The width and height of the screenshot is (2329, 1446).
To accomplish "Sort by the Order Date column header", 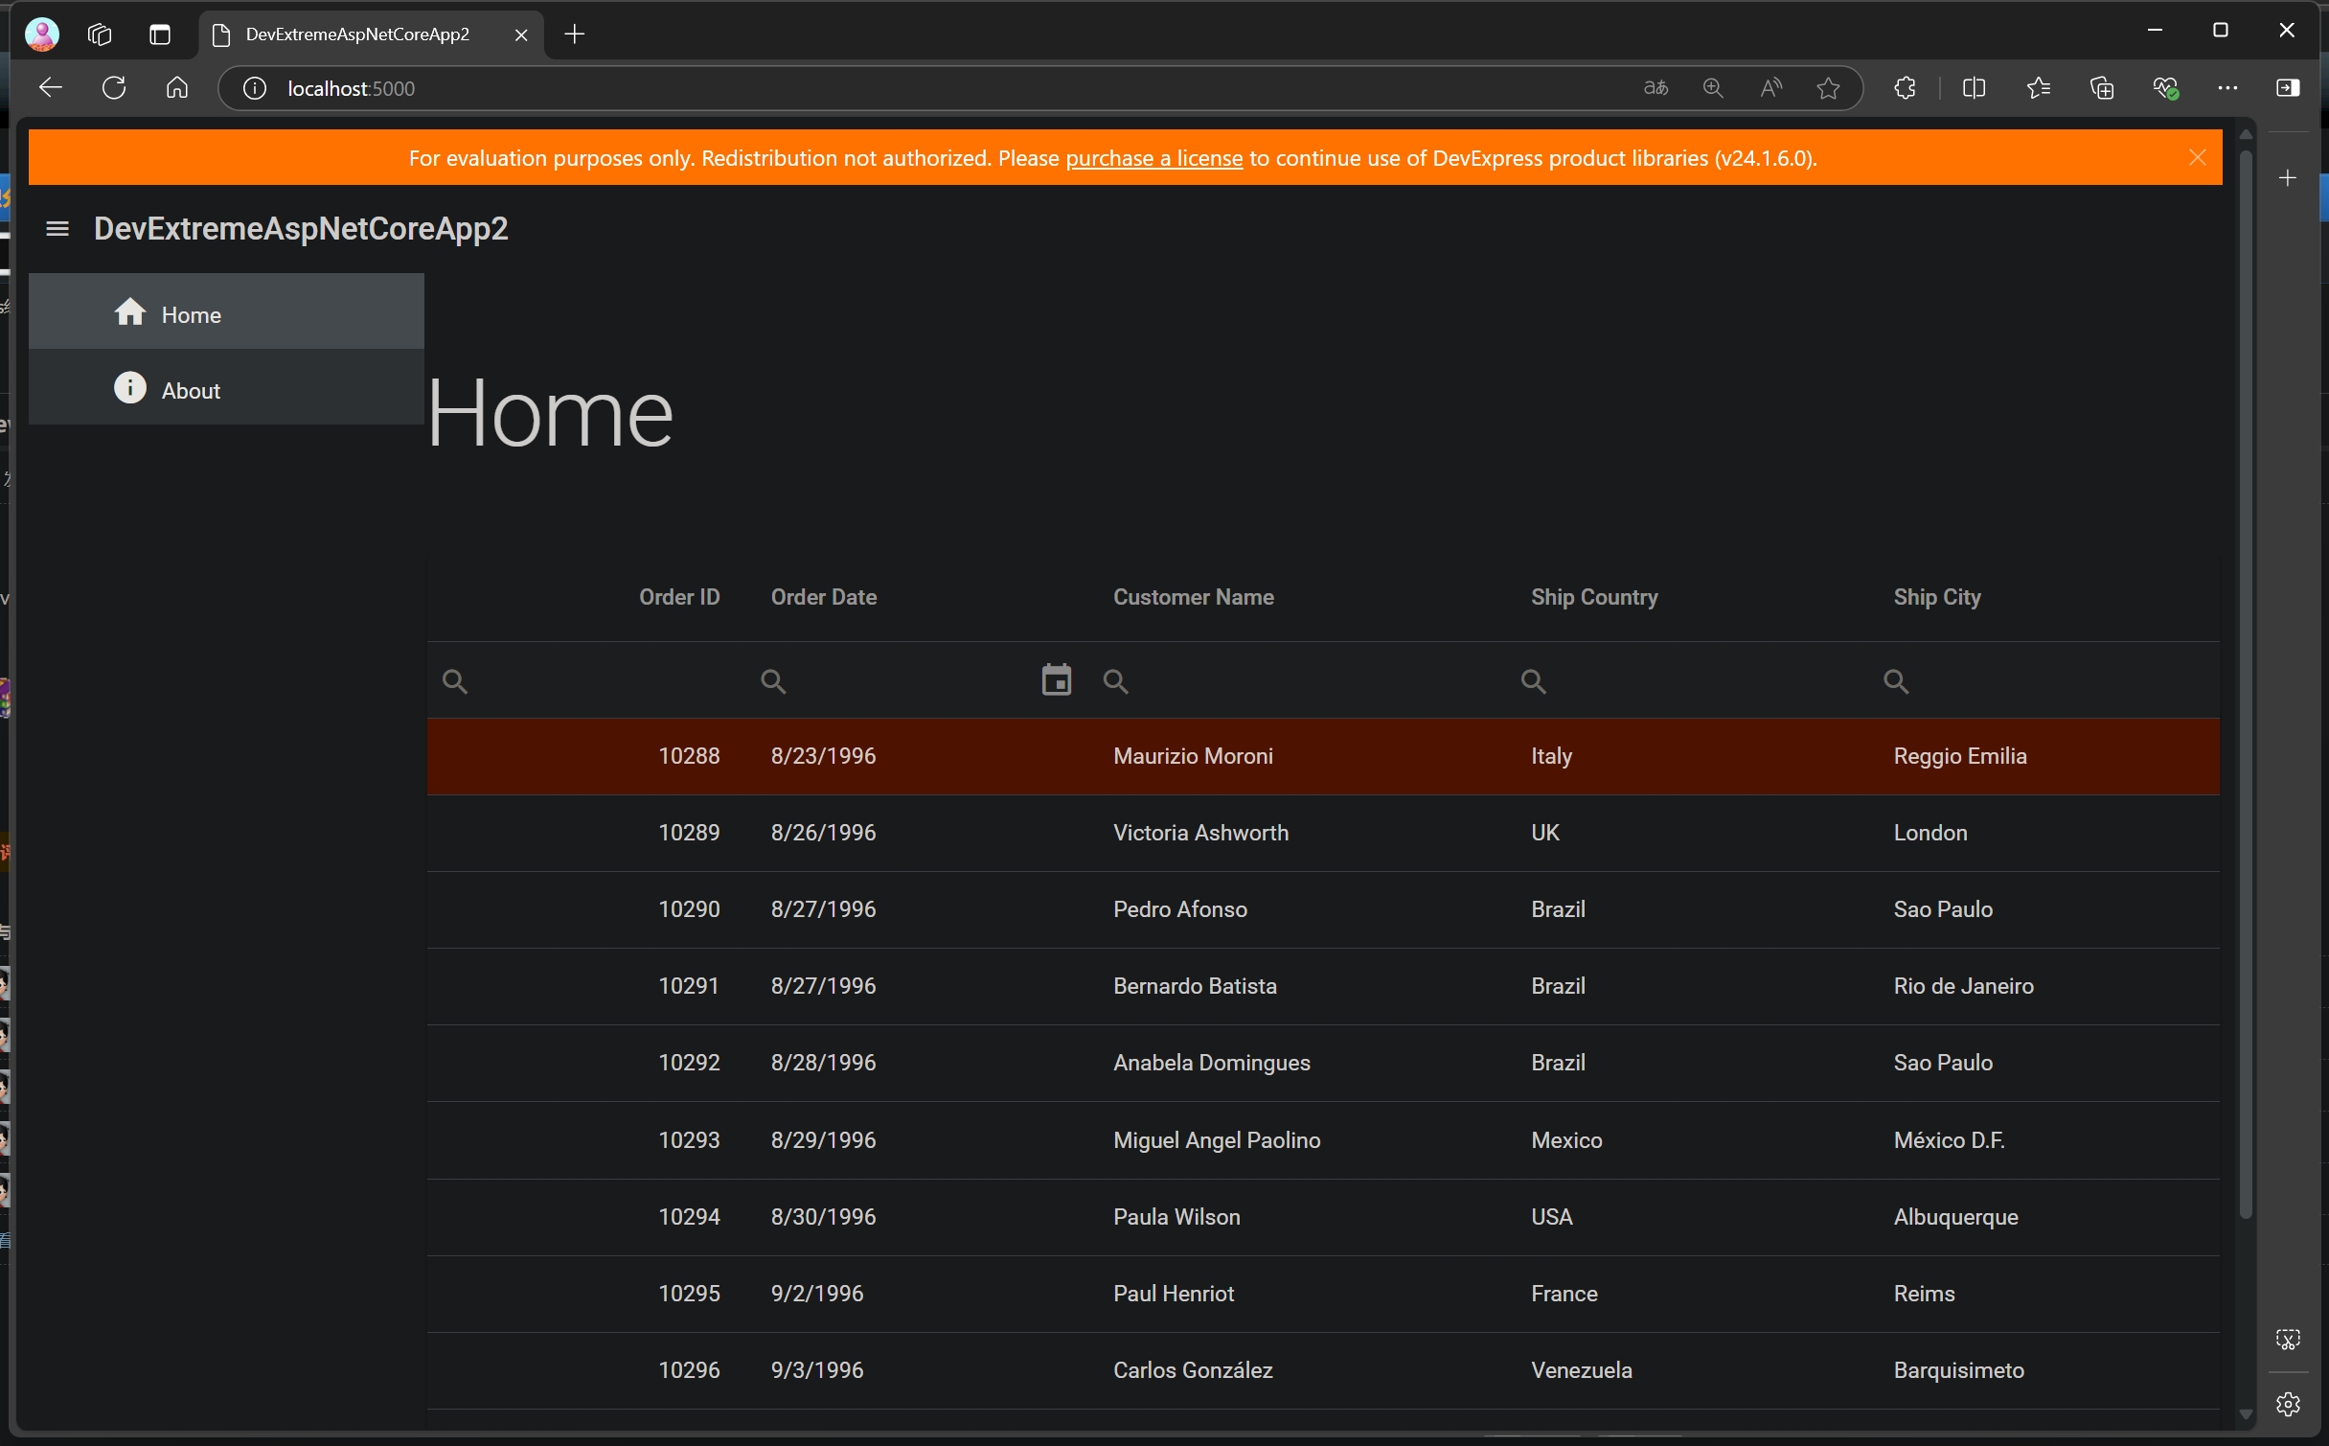I will coord(824,597).
